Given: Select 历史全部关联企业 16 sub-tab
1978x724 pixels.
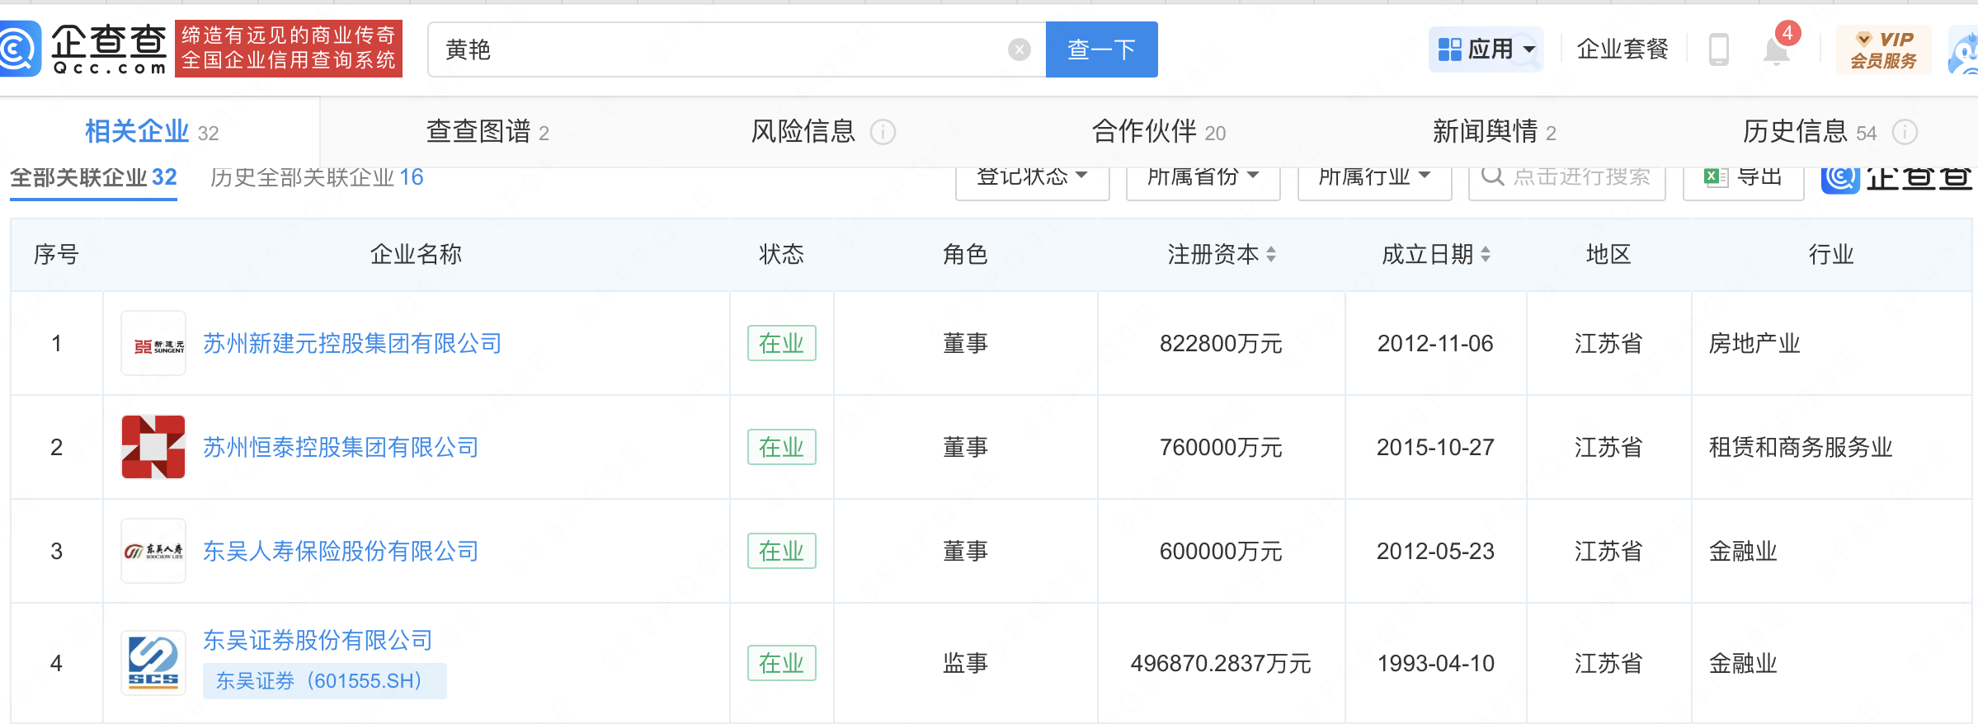Looking at the screenshot, I should point(317,178).
